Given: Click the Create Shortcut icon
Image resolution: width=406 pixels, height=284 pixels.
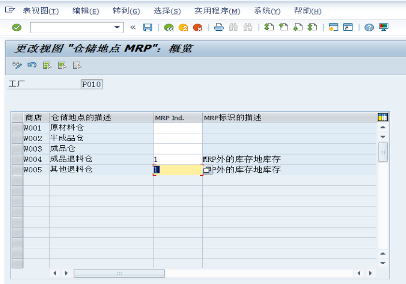Looking at the screenshot, I should coord(348,27).
